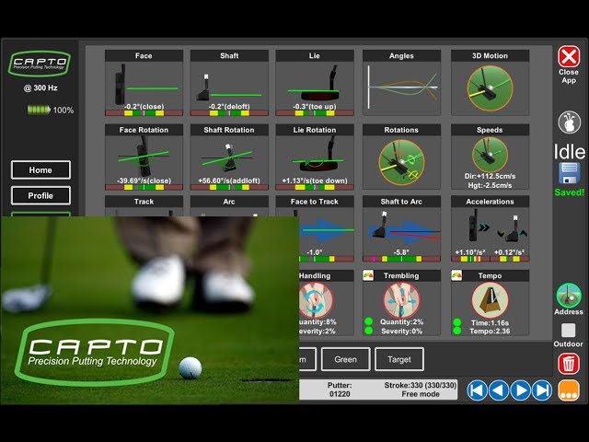This screenshot has width=589, height=442.
Task: Click the green dot beside Tempo:2.36
Action: pos(457,331)
